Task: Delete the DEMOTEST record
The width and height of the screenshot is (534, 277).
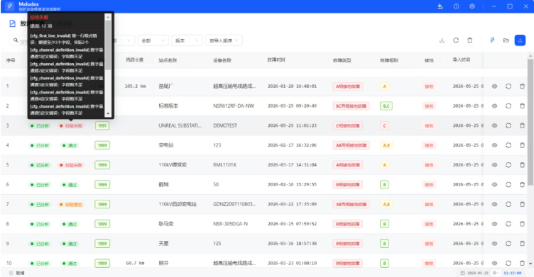Action: coord(522,126)
